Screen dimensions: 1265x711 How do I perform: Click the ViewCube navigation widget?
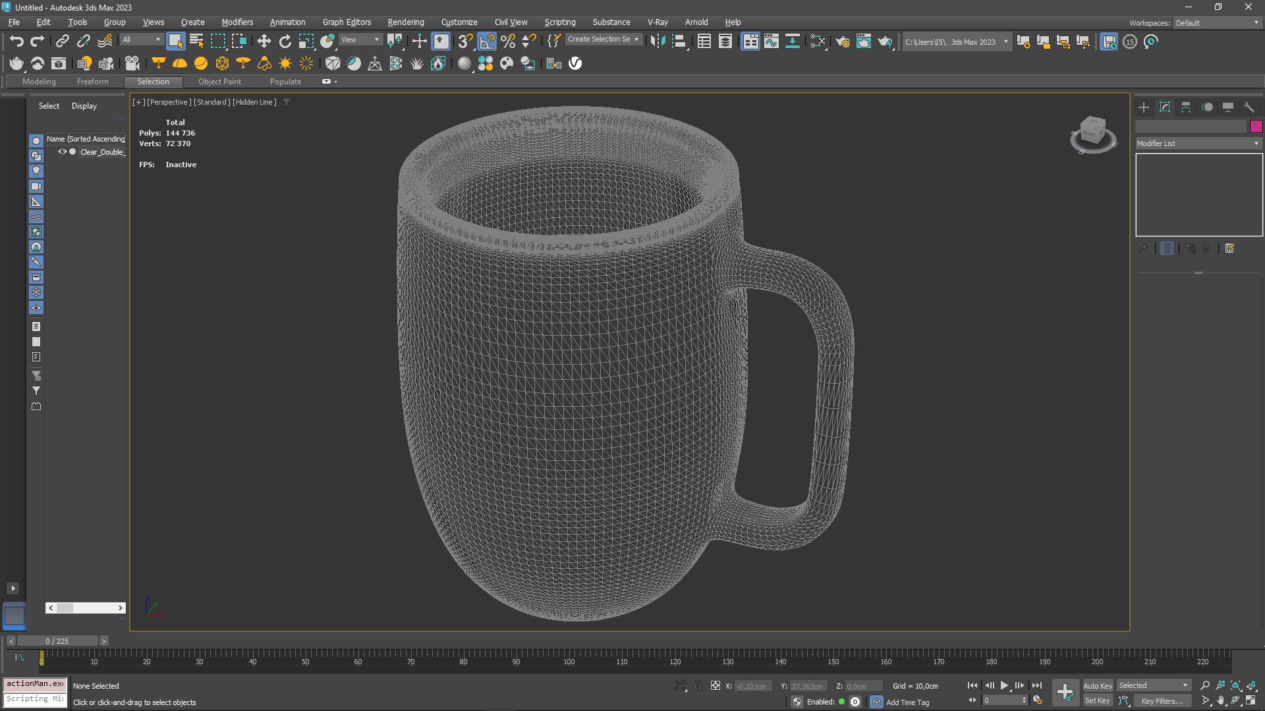[1093, 134]
